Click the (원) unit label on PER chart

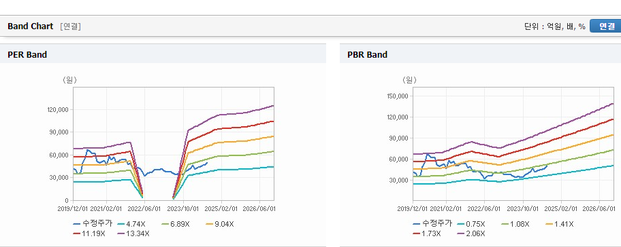coord(69,80)
